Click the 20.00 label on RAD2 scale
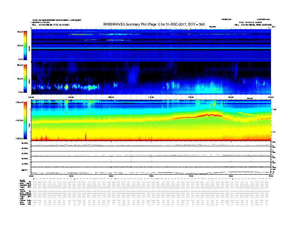The height and width of the screenshot is (226, 292). tap(20, 45)
